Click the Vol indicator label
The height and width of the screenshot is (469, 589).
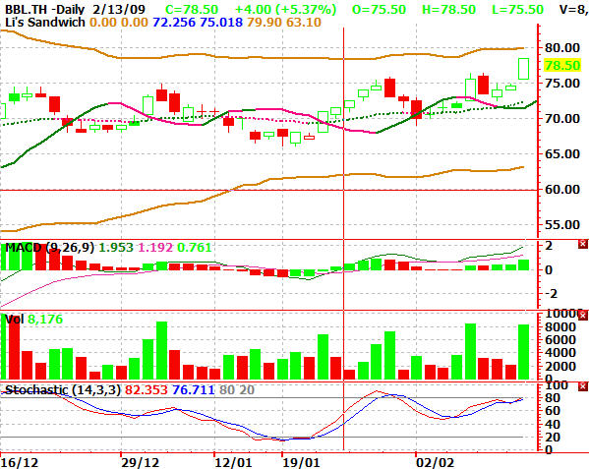coord(15,320)
